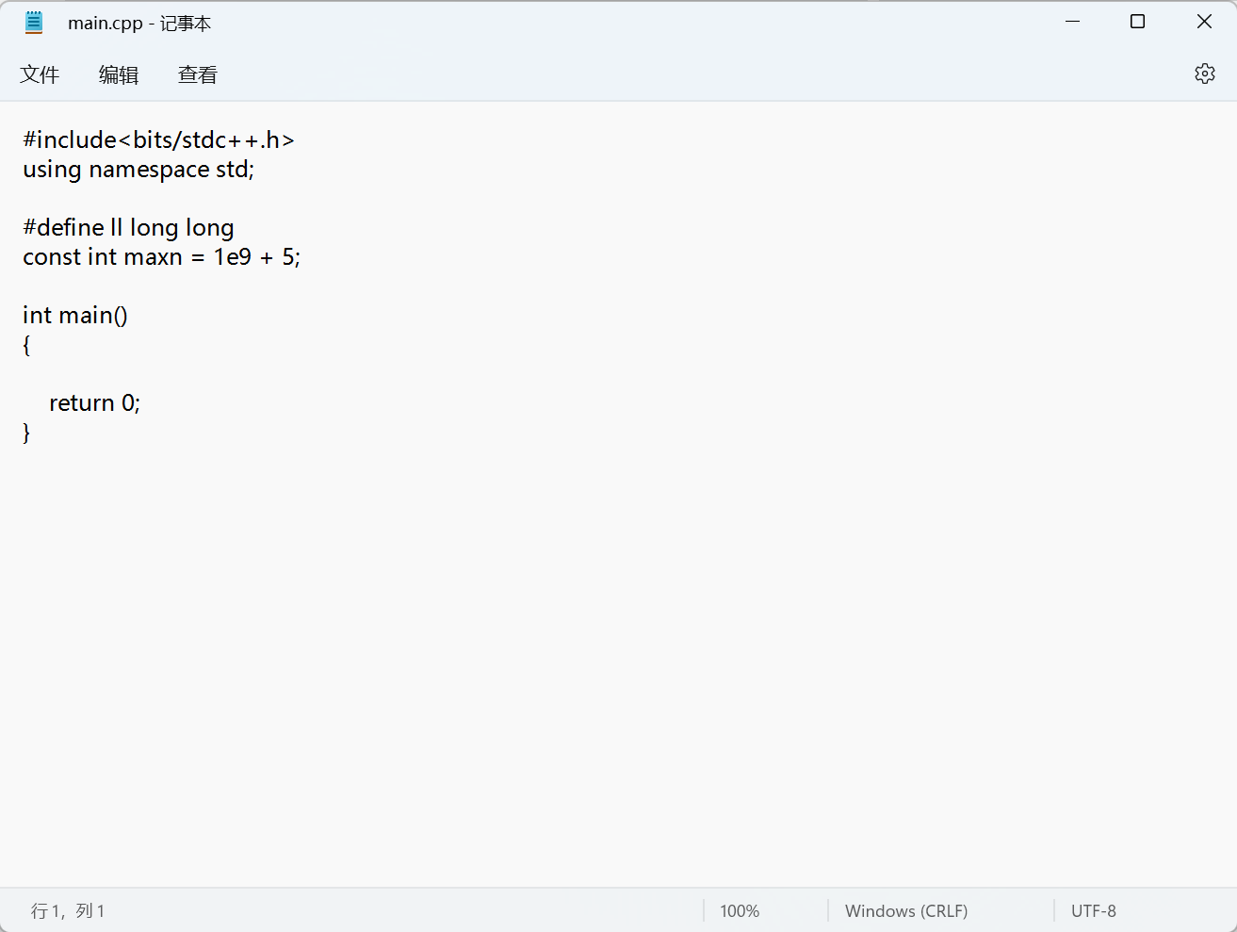Place cursor on the #include<bits/stdc++.h> line
Image resolution: width=1237 pixels, height=932 pixels.
pyautogui.click(x=158, y=139)
